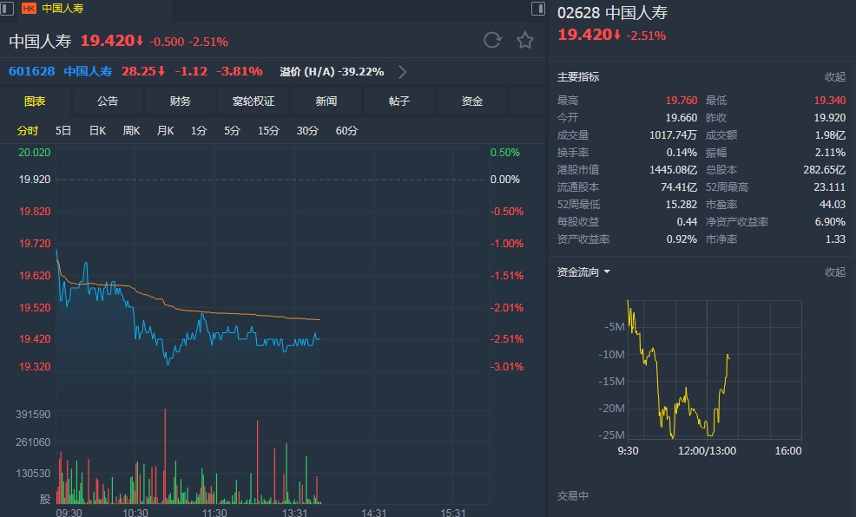Click the refresh quote icon
Image resolution: width=856 pixels, height=517 pixels.
point(492,40)
